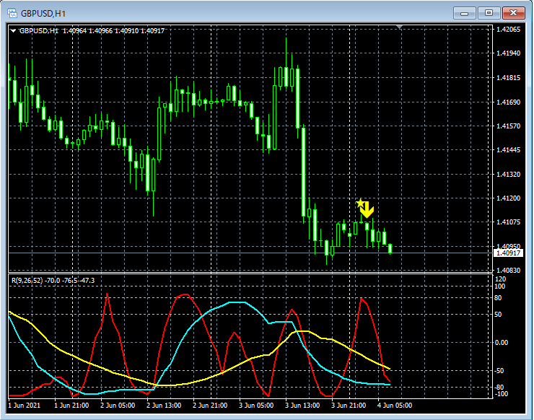Select the window title text GBPUSD,H1
Viewport: 534px width, 420px height.
[43, 14]
